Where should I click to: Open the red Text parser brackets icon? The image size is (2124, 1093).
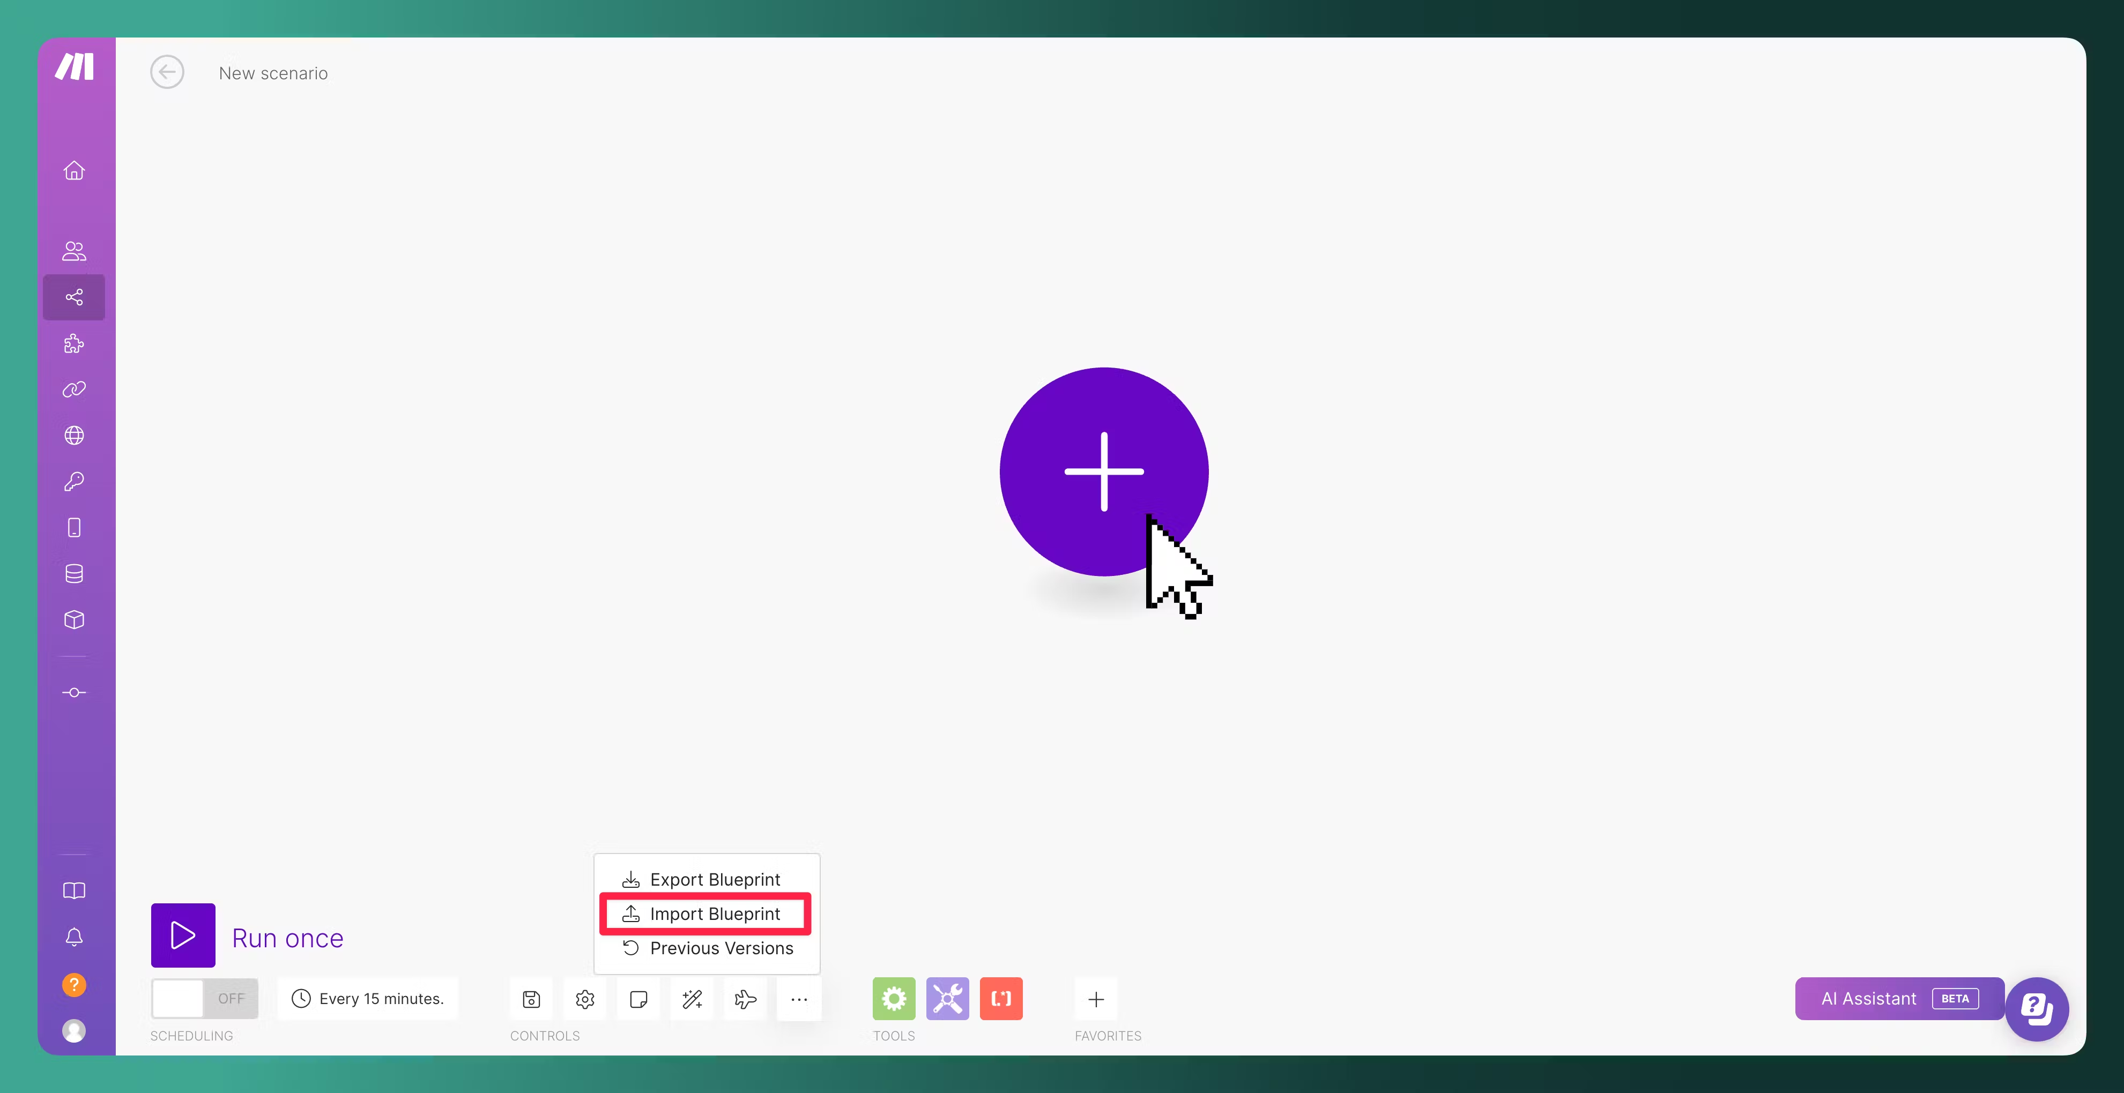[x=1001, y=998]
